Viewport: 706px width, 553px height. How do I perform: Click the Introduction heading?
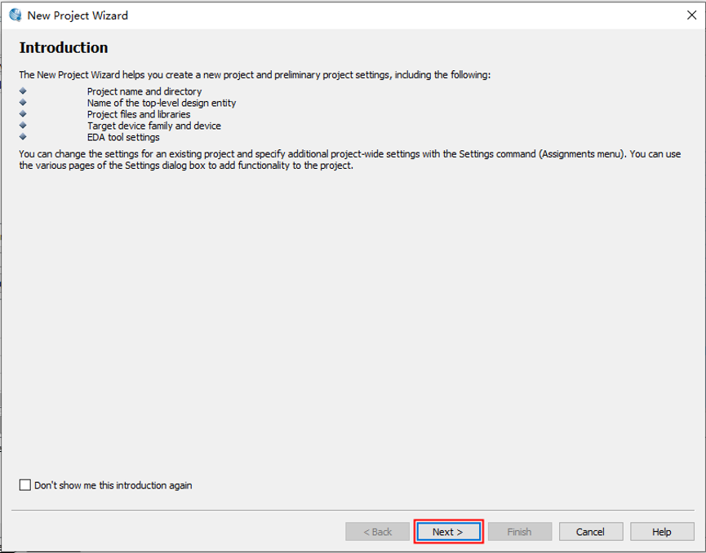[64, 47]
